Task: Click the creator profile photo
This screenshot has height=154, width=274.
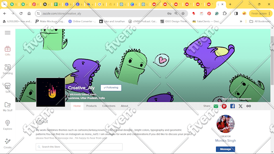Action: click(225, 124)
